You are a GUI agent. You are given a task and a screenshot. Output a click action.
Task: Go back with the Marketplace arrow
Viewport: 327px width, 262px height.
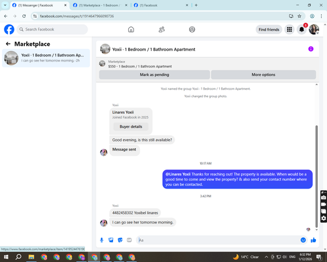[x=8, y=44]
